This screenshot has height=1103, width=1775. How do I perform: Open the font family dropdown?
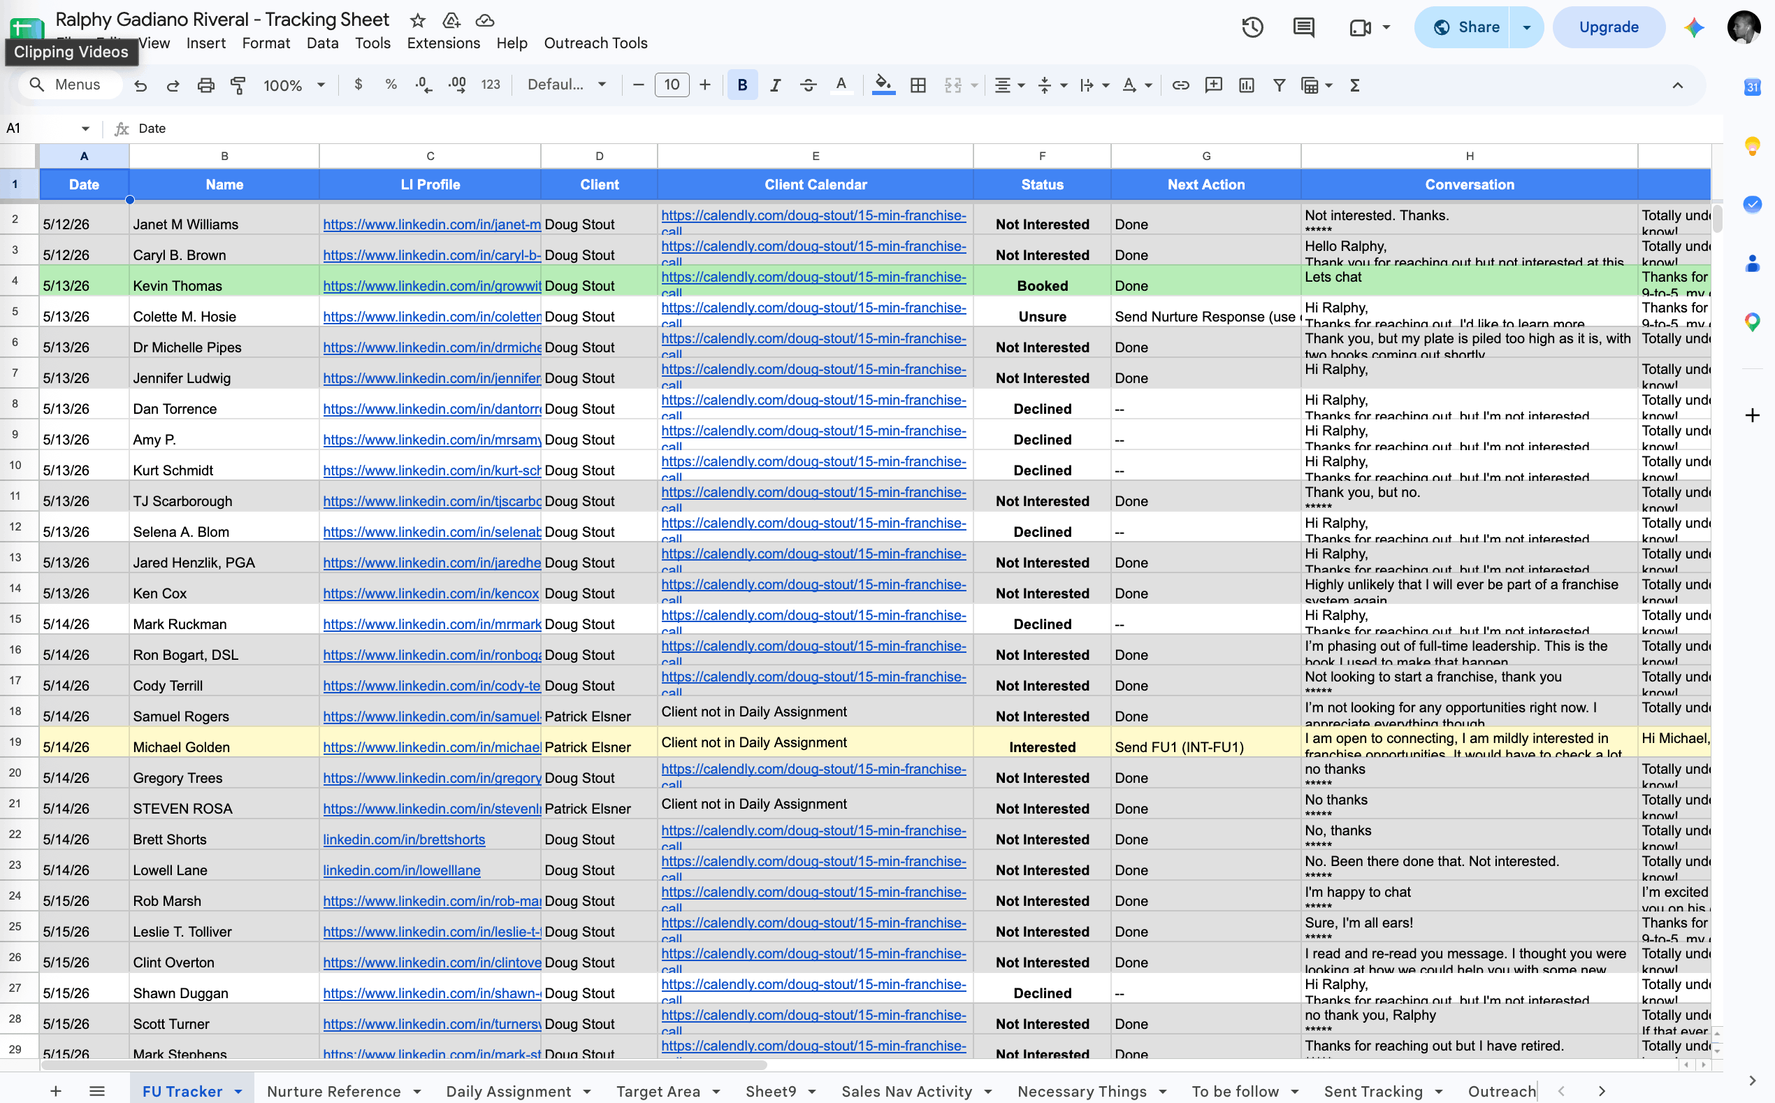[567, 85]
